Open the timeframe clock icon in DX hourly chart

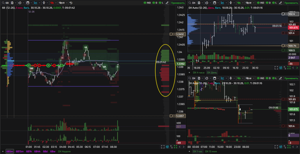[206, 78]
